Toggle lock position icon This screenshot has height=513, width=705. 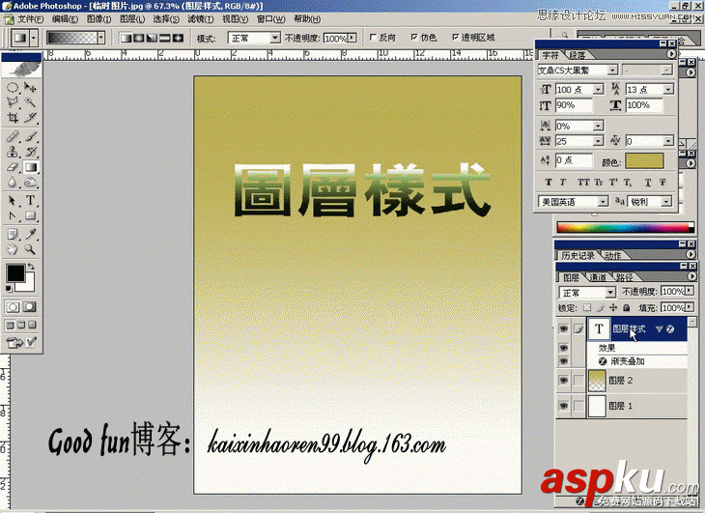(x=613, y=308)
